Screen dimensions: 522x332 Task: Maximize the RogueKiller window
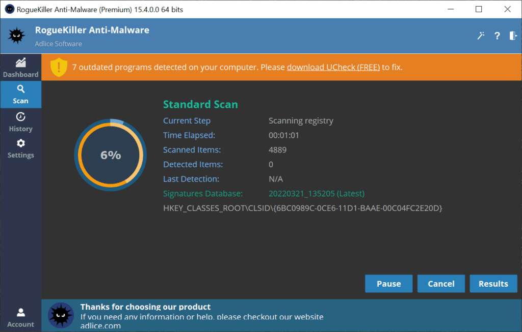pos(479,9)
